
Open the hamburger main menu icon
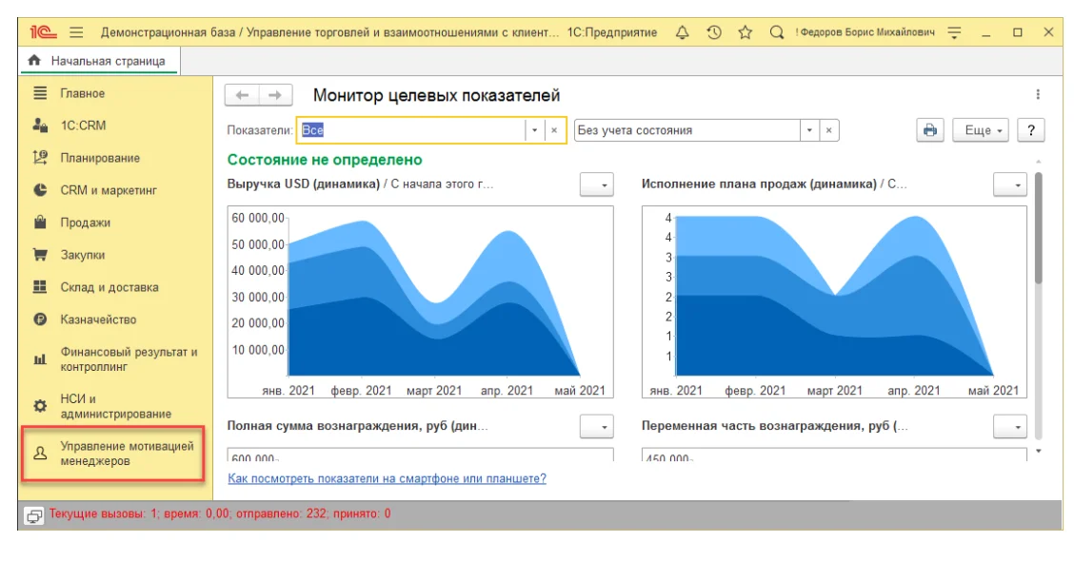pyautogui.click(x=76, y=32)
